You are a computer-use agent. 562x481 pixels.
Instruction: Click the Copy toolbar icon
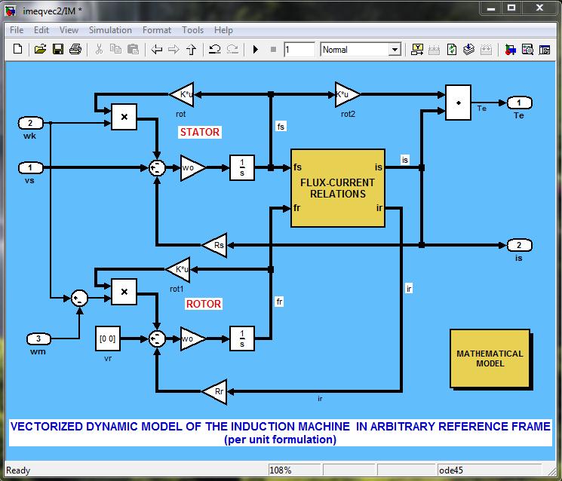[x=115, y=49]
